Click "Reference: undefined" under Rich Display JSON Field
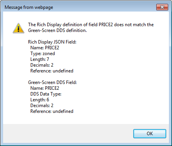172x146 pixels. pos(52,71)
